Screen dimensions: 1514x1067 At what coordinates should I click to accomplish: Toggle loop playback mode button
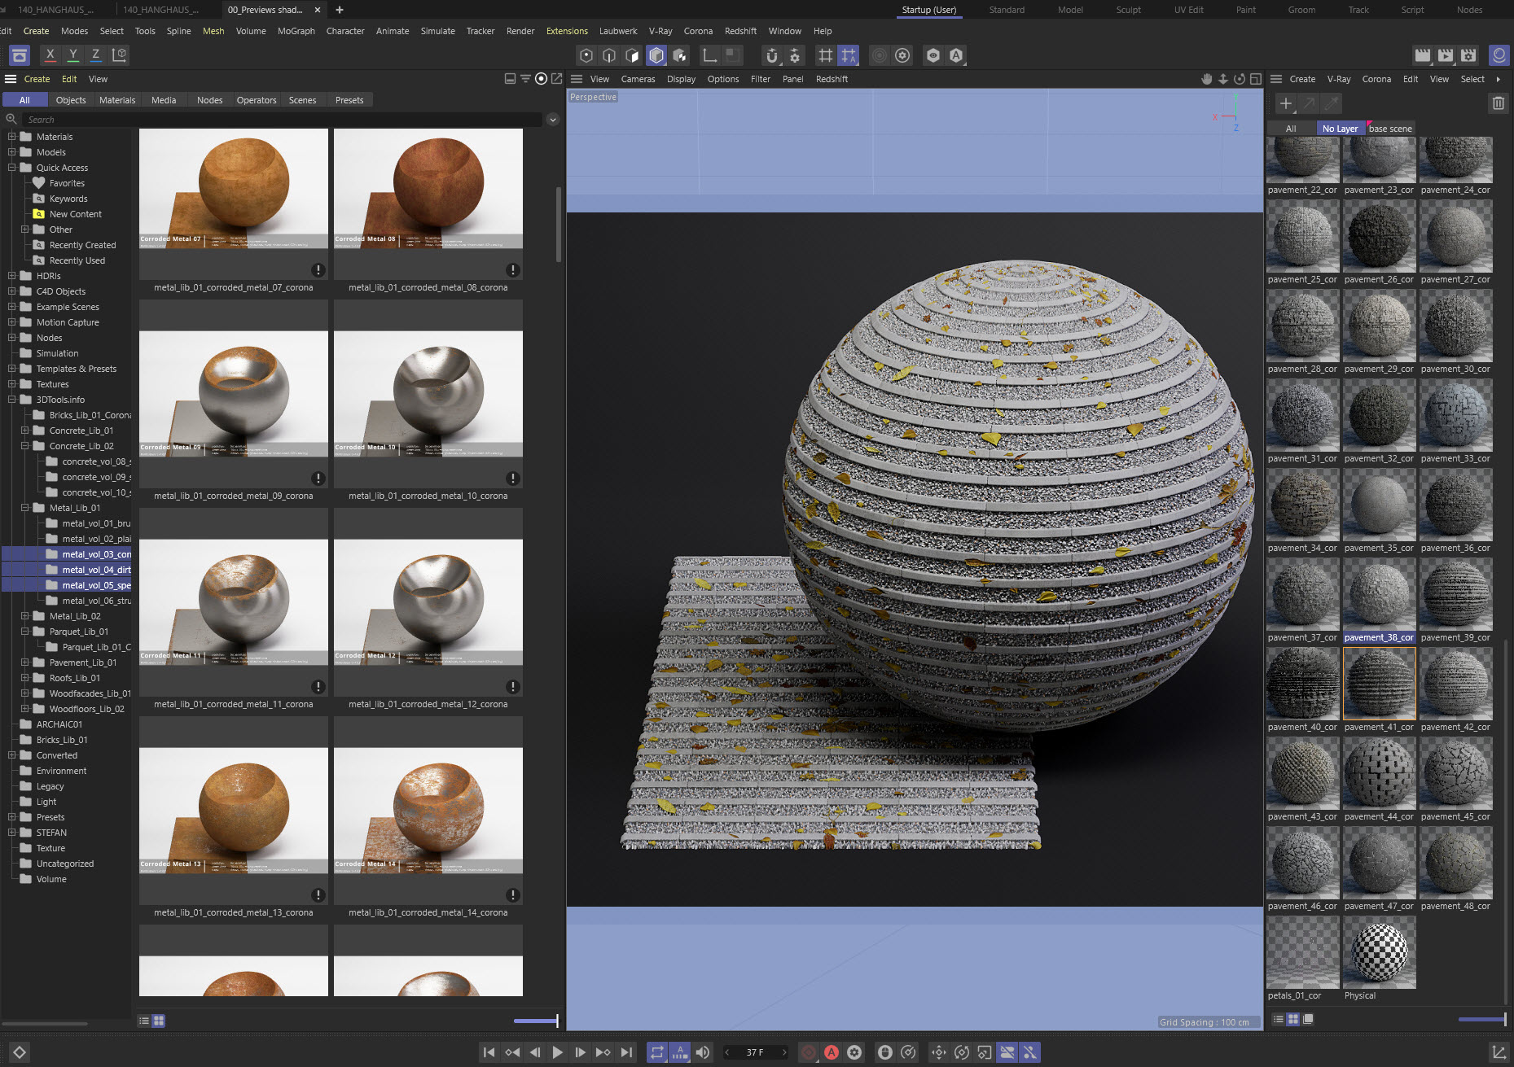656,1052
